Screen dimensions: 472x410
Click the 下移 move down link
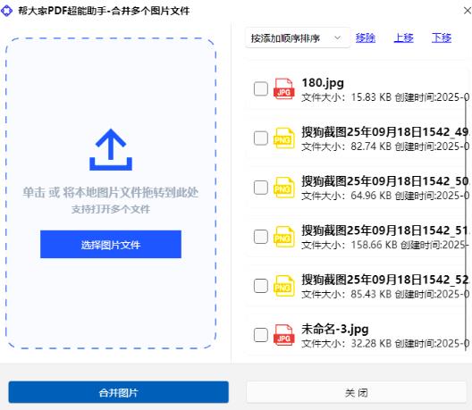442,38
